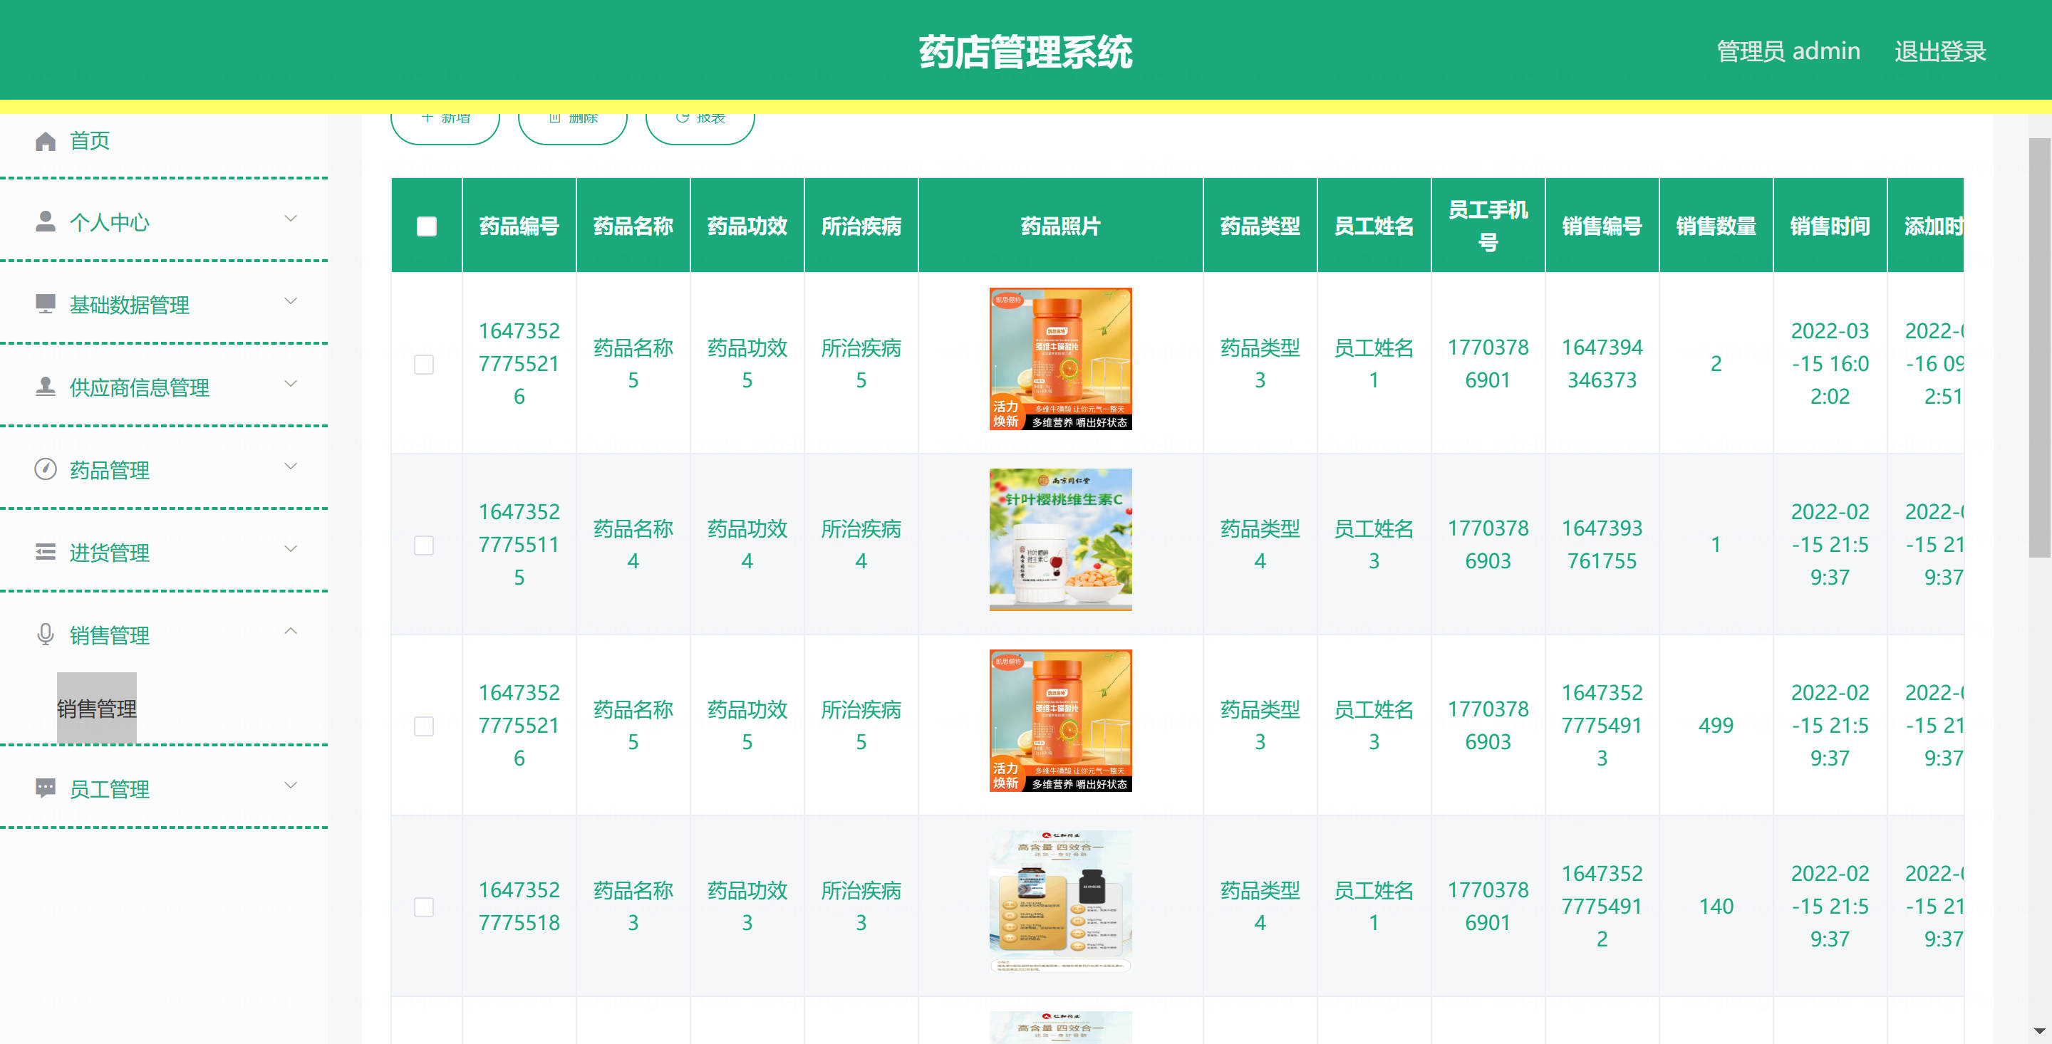Viewport: 2052px width, 1044px height.
Task: Expand the 进货管理 chevron
Action: [291, 548]
